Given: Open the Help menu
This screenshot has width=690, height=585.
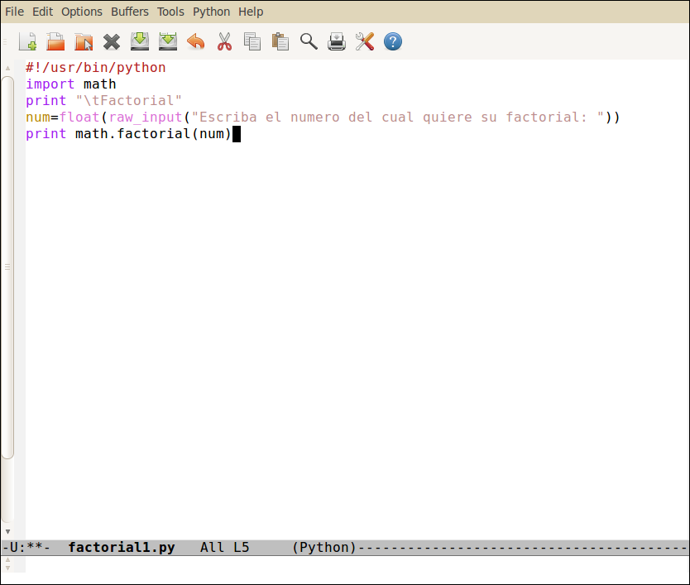Looking at the screenshot, I should (x=251, y=12).
